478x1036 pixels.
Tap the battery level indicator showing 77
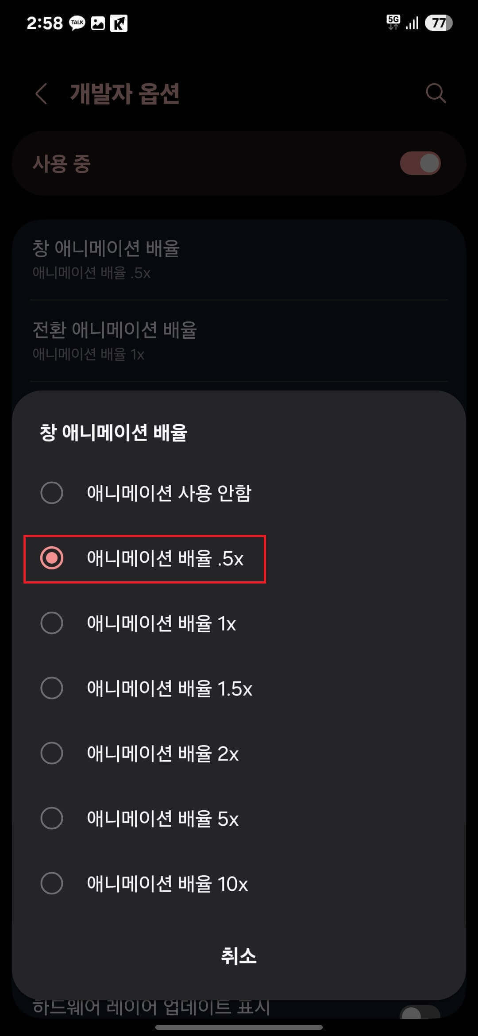coord(439,23)
